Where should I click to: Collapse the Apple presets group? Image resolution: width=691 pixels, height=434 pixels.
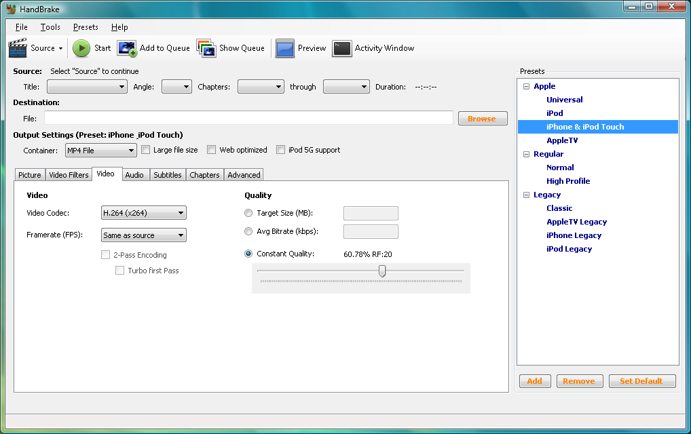(526, 86)
